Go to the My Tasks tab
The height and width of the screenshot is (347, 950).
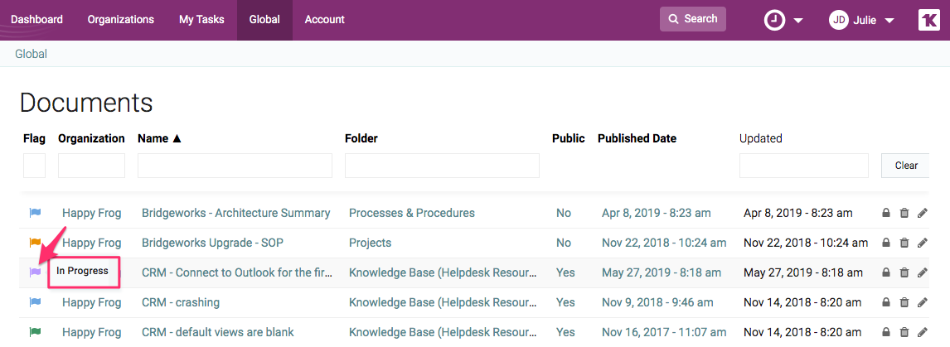click(x=201, y=20)
